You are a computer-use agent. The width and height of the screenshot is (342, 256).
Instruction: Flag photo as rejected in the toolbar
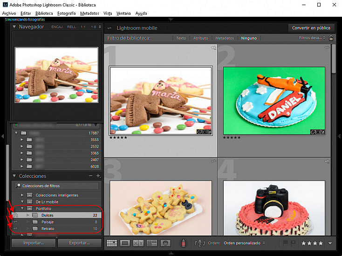pos(293,243)
